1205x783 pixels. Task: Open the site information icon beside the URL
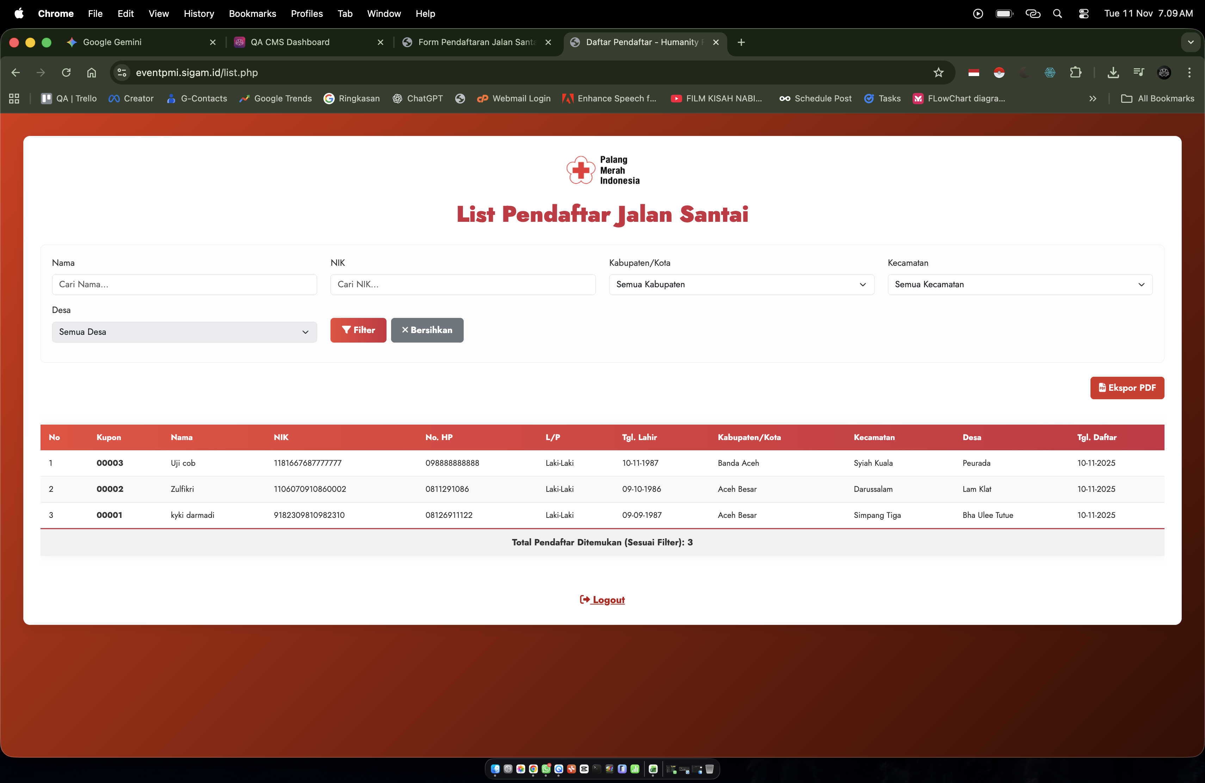[122, 72]
